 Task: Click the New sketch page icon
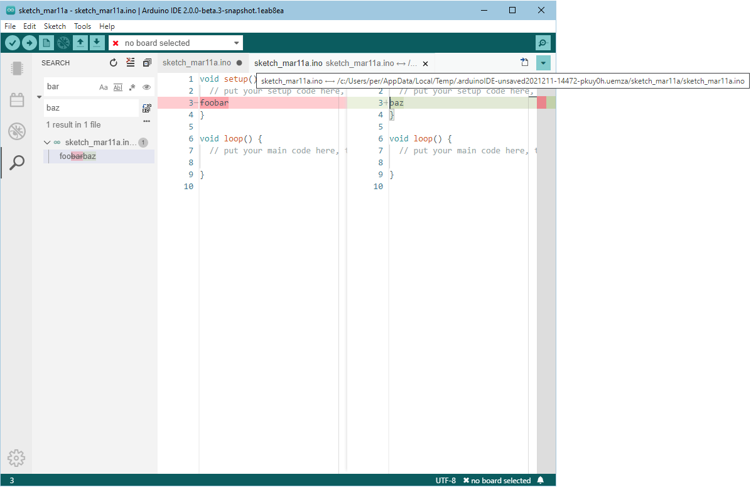[x=46, y=43]
